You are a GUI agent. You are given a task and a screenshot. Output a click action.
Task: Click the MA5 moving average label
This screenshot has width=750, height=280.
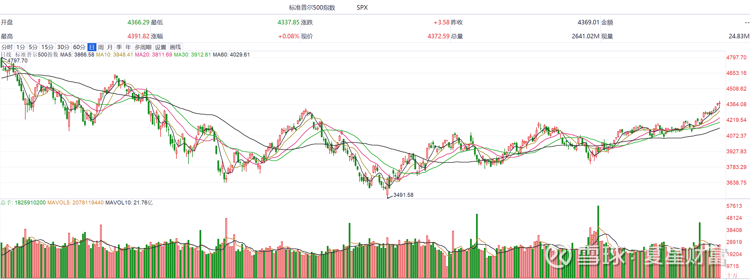pyautogui.click(x=77, y=55)
